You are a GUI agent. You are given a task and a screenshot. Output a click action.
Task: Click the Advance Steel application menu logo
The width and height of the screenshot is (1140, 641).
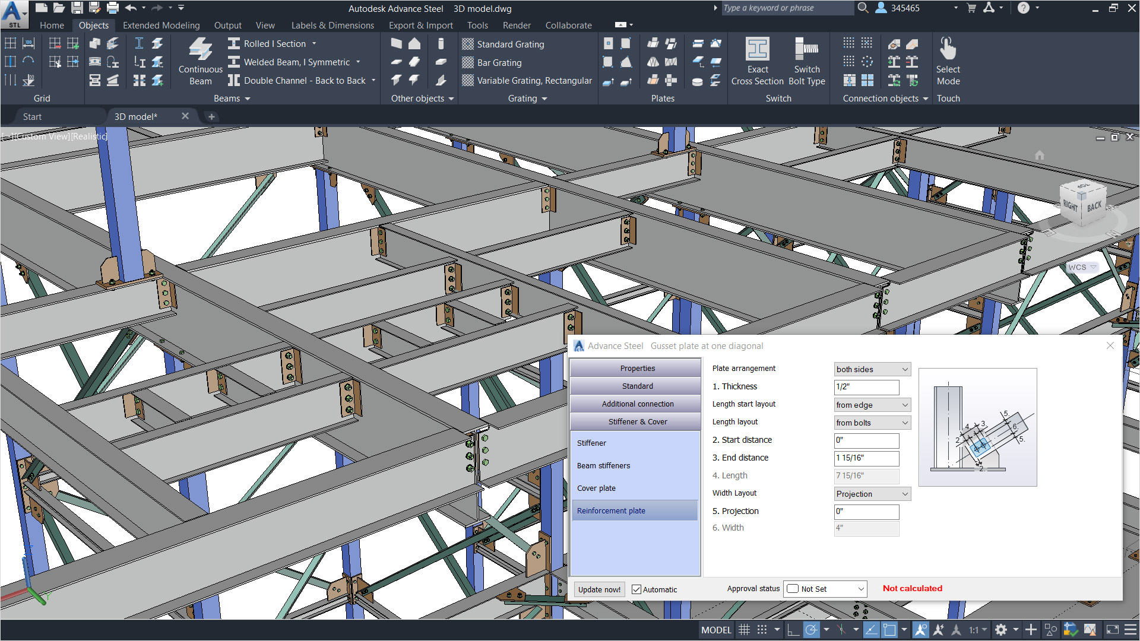[x=14, y=14]
